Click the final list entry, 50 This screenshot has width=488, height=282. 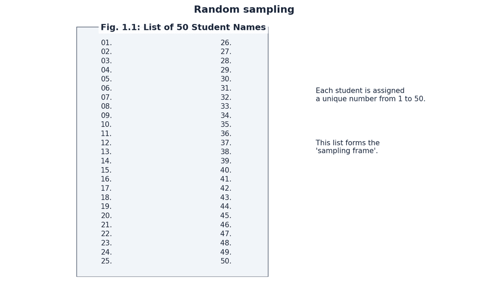(226, 261)
